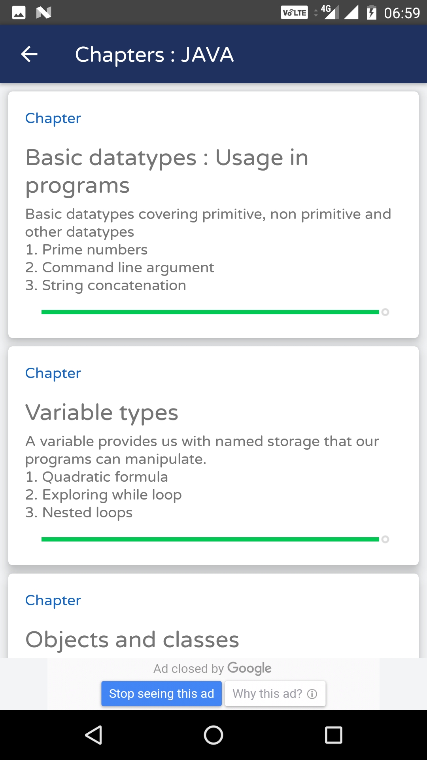Viewport: 427px width, 760px height.
Task: Open the Basic datatypes chapter title
Action: coord(167,171)
